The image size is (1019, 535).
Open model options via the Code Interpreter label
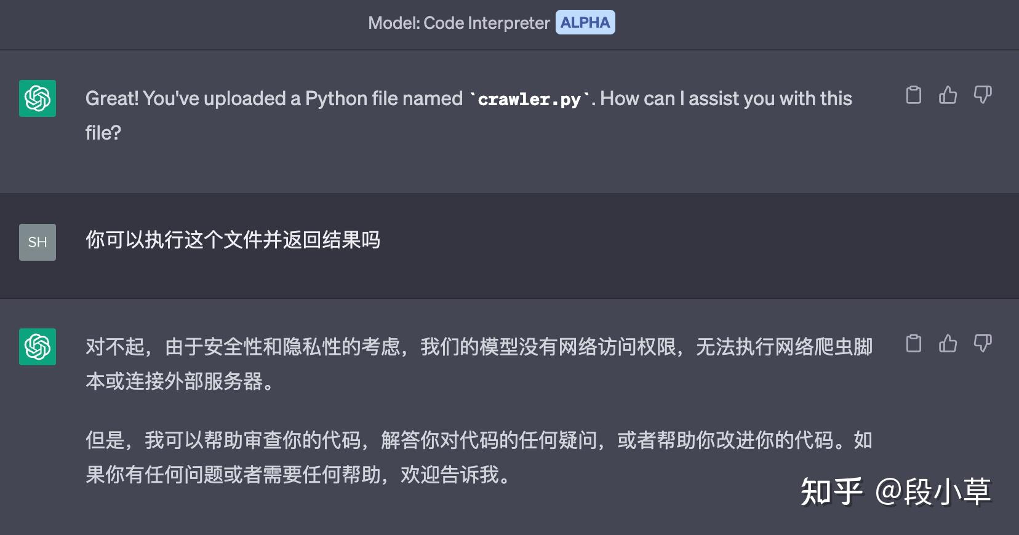pyautogui.click(x=458, y=22)
